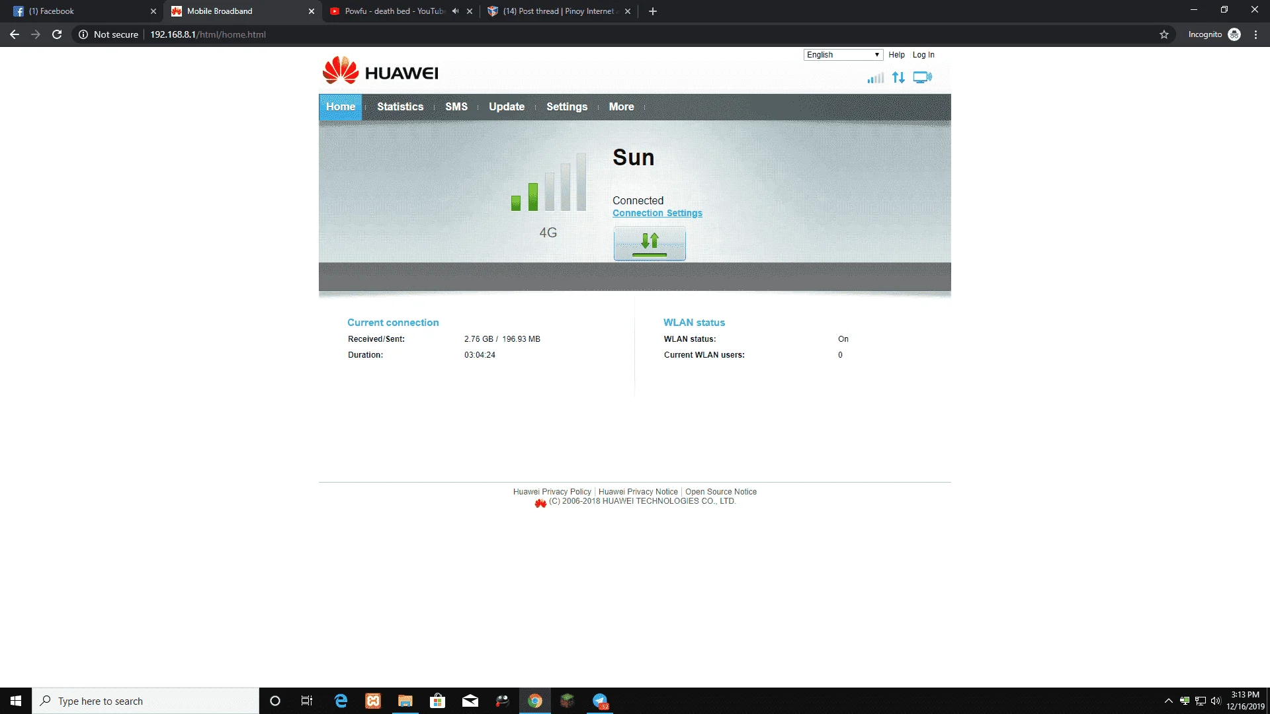Select the Received/Sent value 2.76 GB / 196.93 MB
This screenshot has height=714, width=1270.
click(502, 339)
